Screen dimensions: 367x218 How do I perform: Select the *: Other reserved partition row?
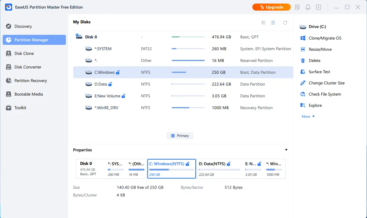[183, 60]
